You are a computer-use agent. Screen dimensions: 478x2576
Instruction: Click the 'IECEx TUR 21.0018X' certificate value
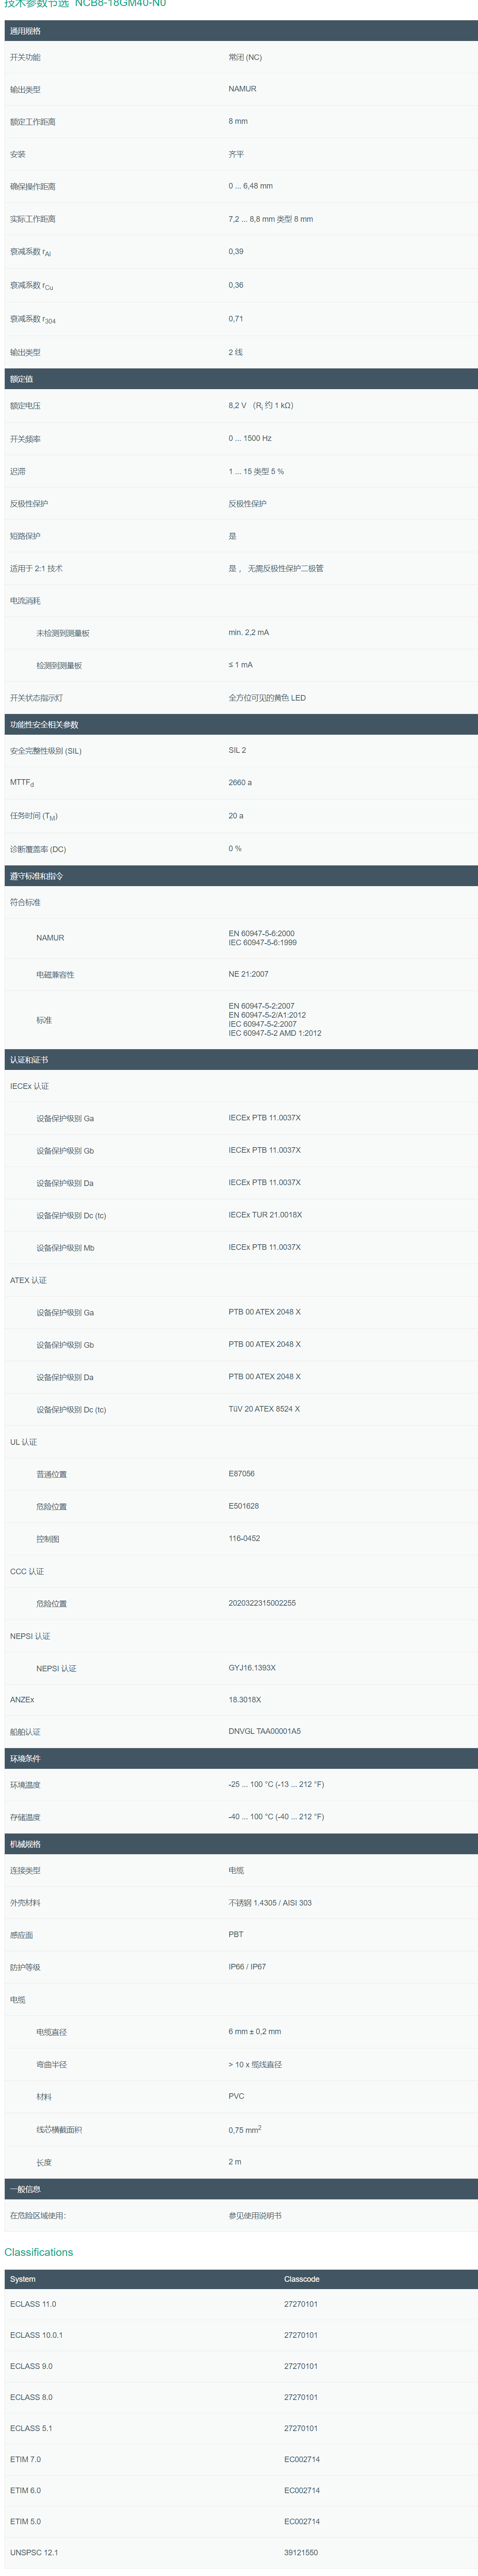click(265, 1215)
